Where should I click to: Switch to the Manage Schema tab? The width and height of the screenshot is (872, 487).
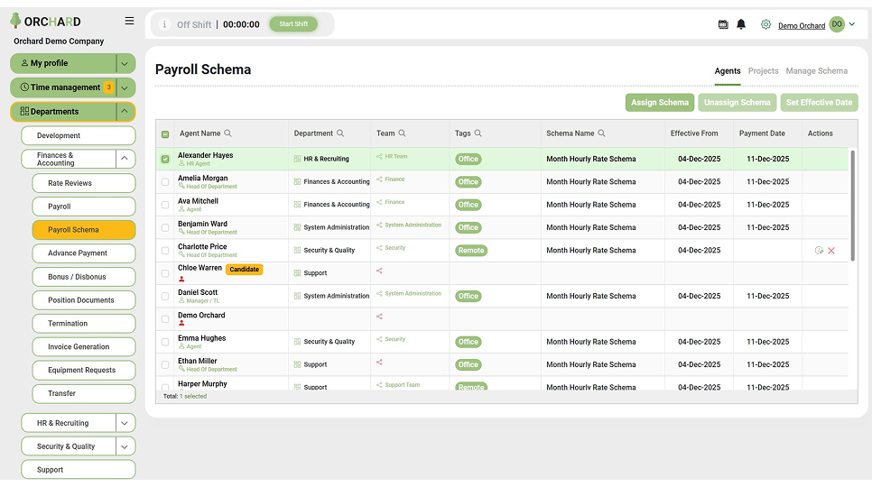(816, 71)
